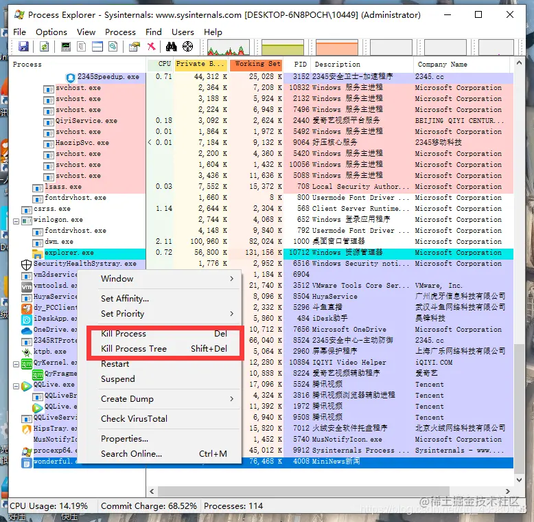Click the red X Kill Process toolbar icon
The image size is (534, 522).
pos(151,46)
